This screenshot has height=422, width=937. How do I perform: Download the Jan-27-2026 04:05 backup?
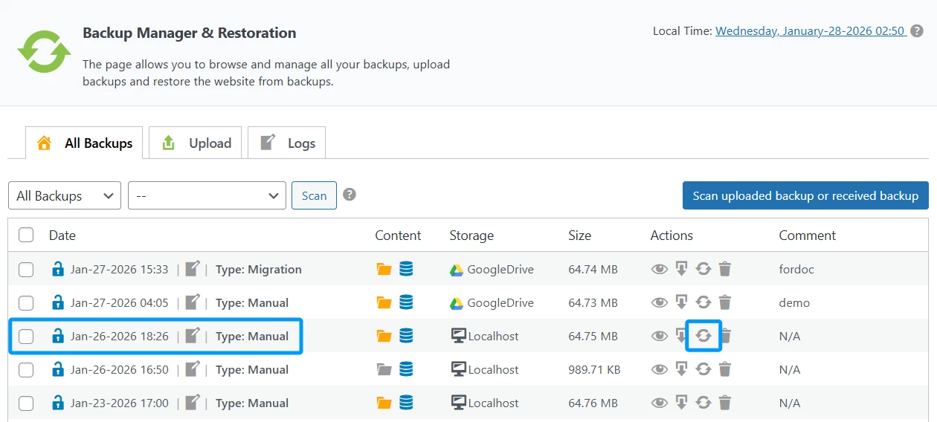681,302
